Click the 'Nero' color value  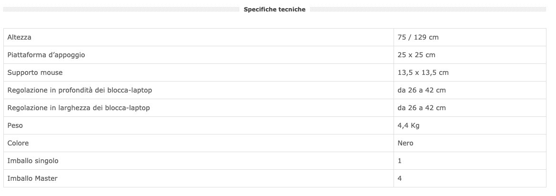pyautogui.click(x=405, y=143)
